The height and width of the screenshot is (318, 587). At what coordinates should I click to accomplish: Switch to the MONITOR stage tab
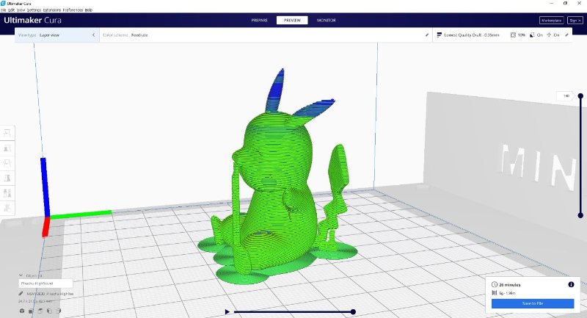[326, 21]
